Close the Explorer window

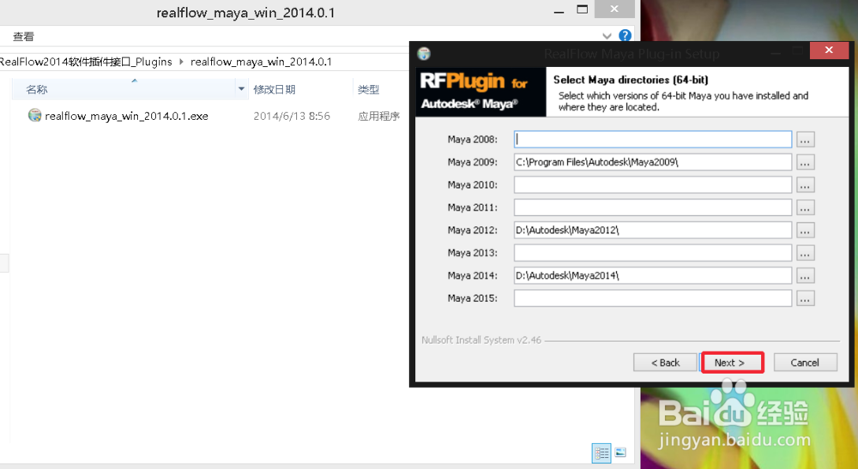(614, 9)
